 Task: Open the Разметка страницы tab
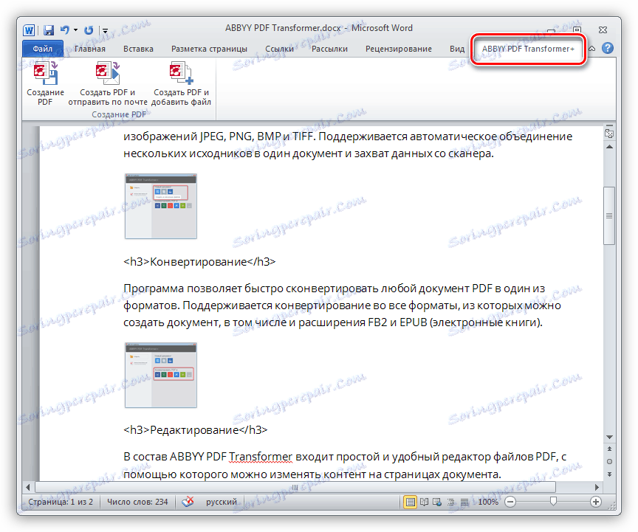[x=209, y=49]
